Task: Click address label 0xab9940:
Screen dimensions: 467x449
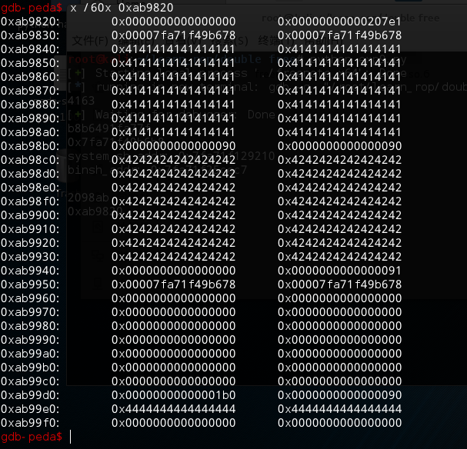Action: tap(30, 271)
